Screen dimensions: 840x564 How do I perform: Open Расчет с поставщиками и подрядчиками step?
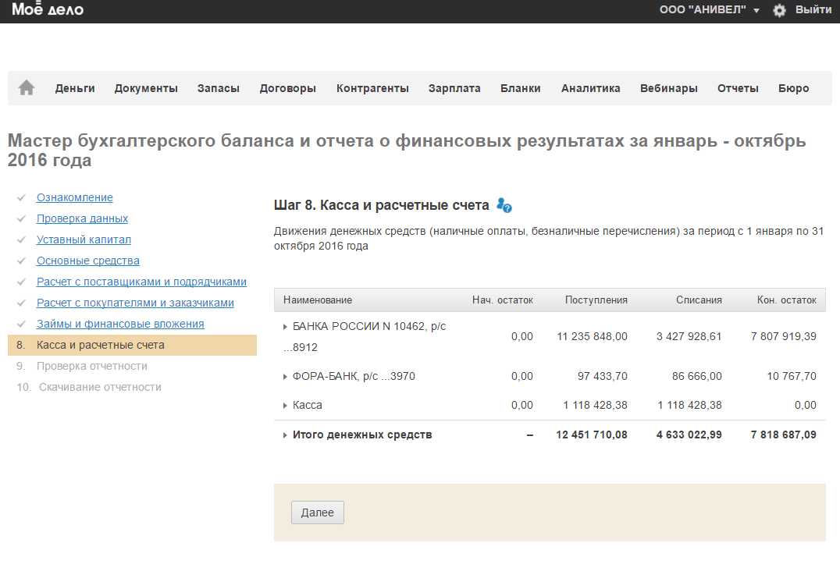[141, 282]
